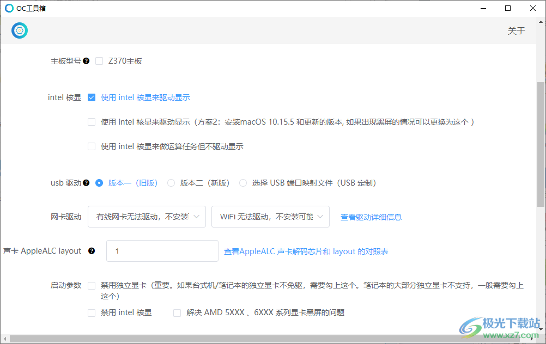Maximize the OC工具箱 window
This screenshot has height=344, width=546.
(x=508, y=8)
